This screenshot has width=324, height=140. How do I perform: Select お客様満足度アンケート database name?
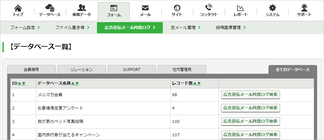pos(60,108)
